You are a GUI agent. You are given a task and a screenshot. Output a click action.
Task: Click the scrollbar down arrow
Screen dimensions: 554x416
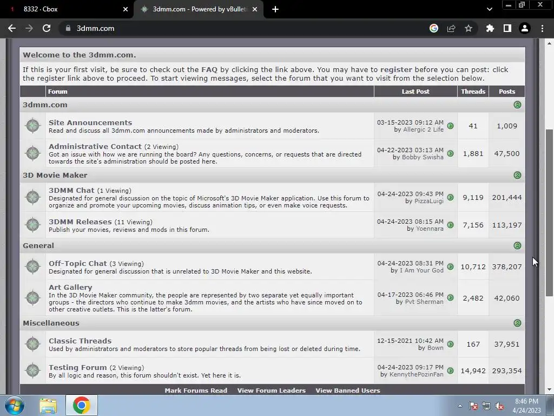[549, 390]
